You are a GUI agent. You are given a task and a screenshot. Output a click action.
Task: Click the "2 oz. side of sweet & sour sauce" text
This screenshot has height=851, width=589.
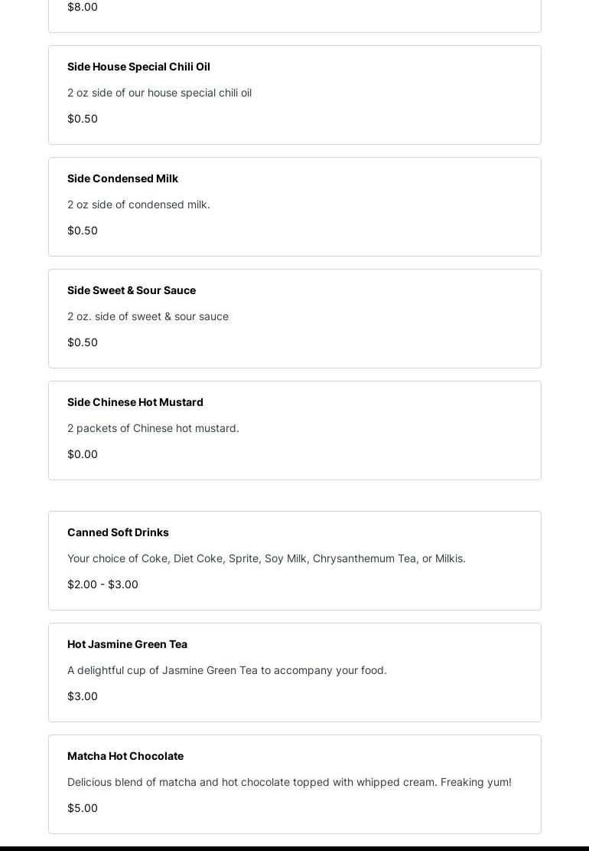click(148, 316)
